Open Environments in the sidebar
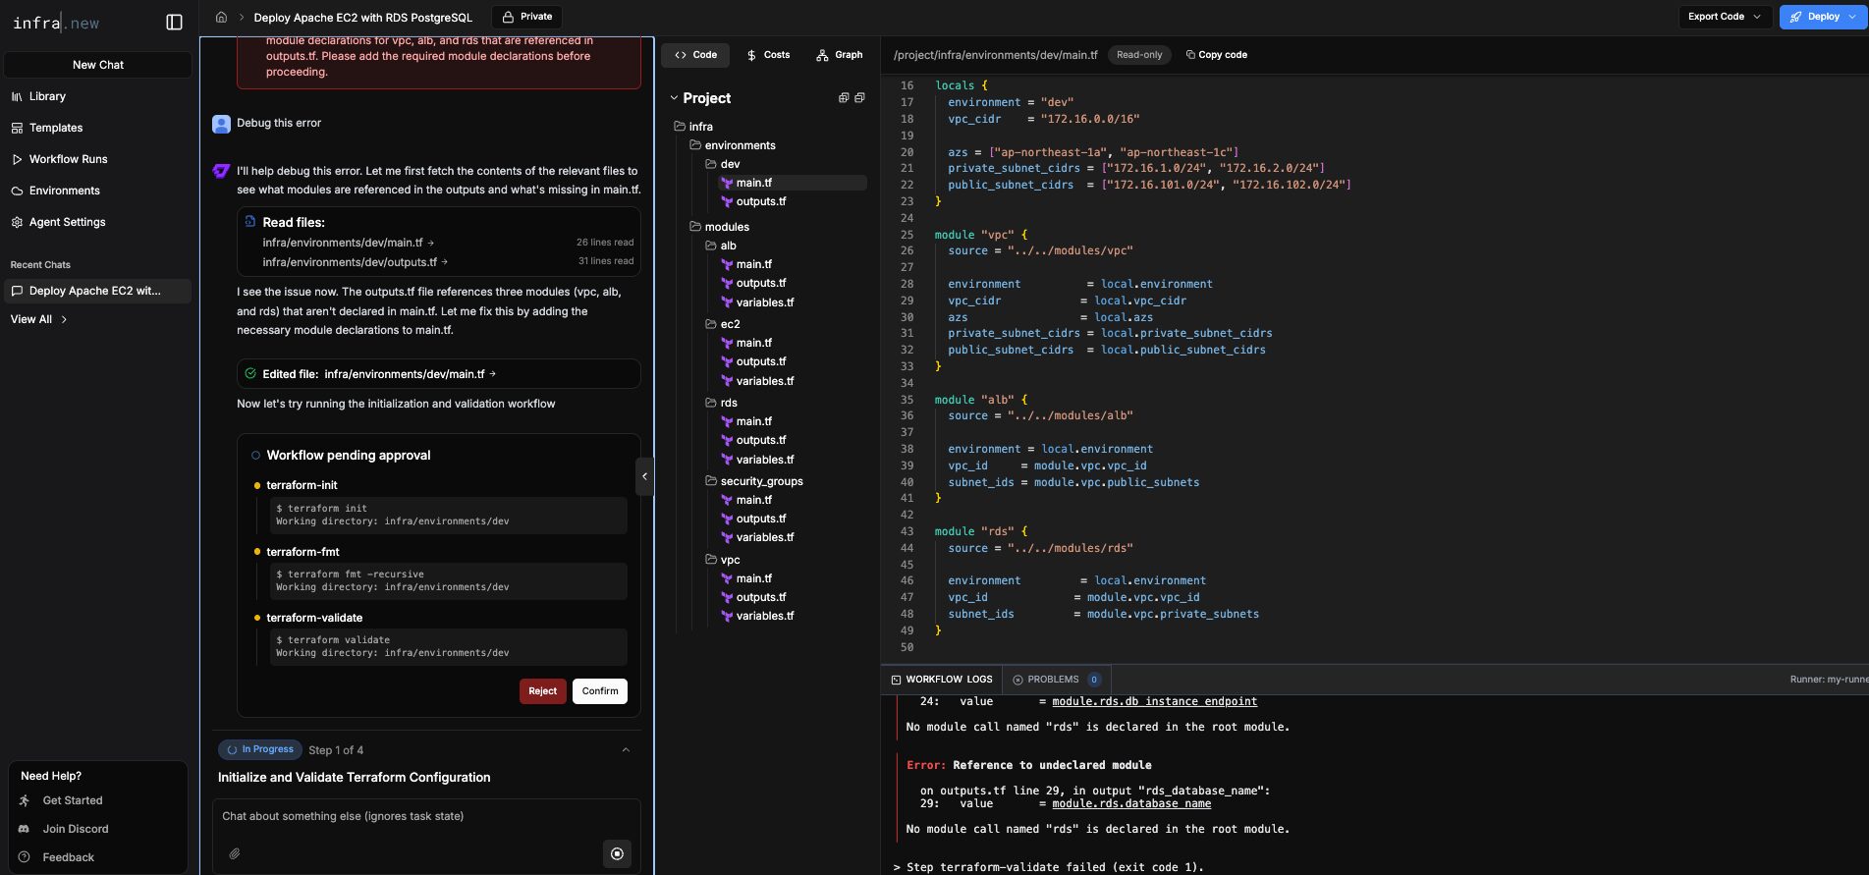Viewport: 1869px width, 875px height. point(64,191)
